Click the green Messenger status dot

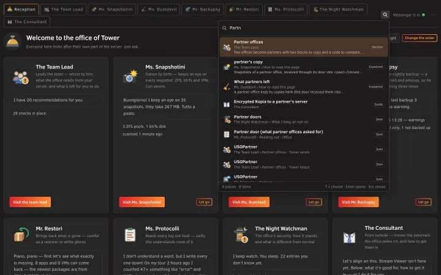click(423, 15)
